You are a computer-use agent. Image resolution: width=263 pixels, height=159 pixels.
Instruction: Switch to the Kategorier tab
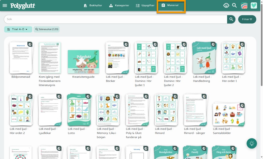coord(119,5)
